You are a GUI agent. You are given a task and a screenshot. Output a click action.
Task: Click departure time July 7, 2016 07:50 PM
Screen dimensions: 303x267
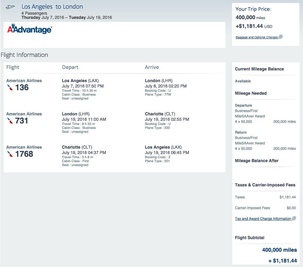[x=83, y=86]
